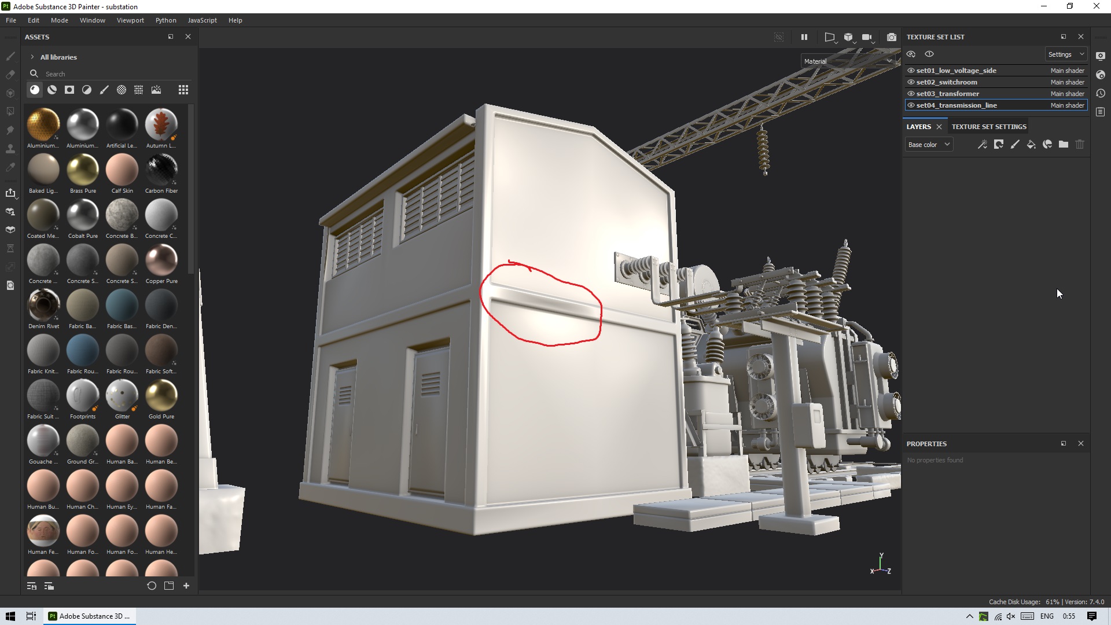Open the Base color channel dropdown
This screenshot has height=625, width=1111.
click(x=929, y=145)
